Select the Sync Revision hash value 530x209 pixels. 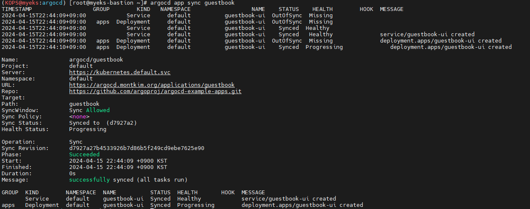(137, 148)
